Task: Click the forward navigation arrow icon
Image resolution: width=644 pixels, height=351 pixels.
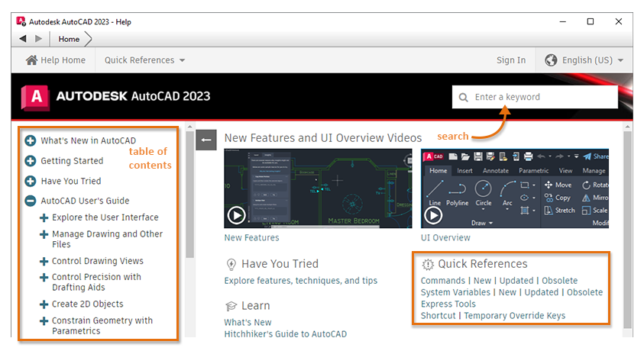Action: [39, 39]
